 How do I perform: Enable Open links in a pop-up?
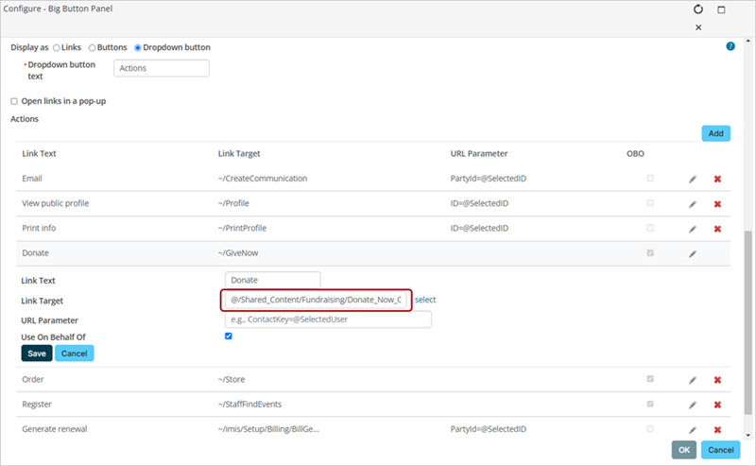14,101
